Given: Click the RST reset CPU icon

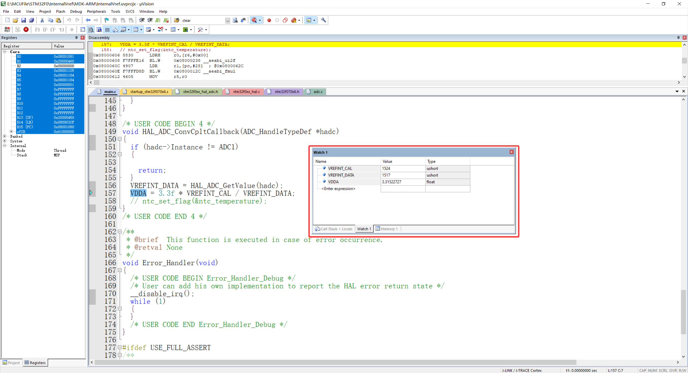Looking at the screenshot, I should (7, 30).
